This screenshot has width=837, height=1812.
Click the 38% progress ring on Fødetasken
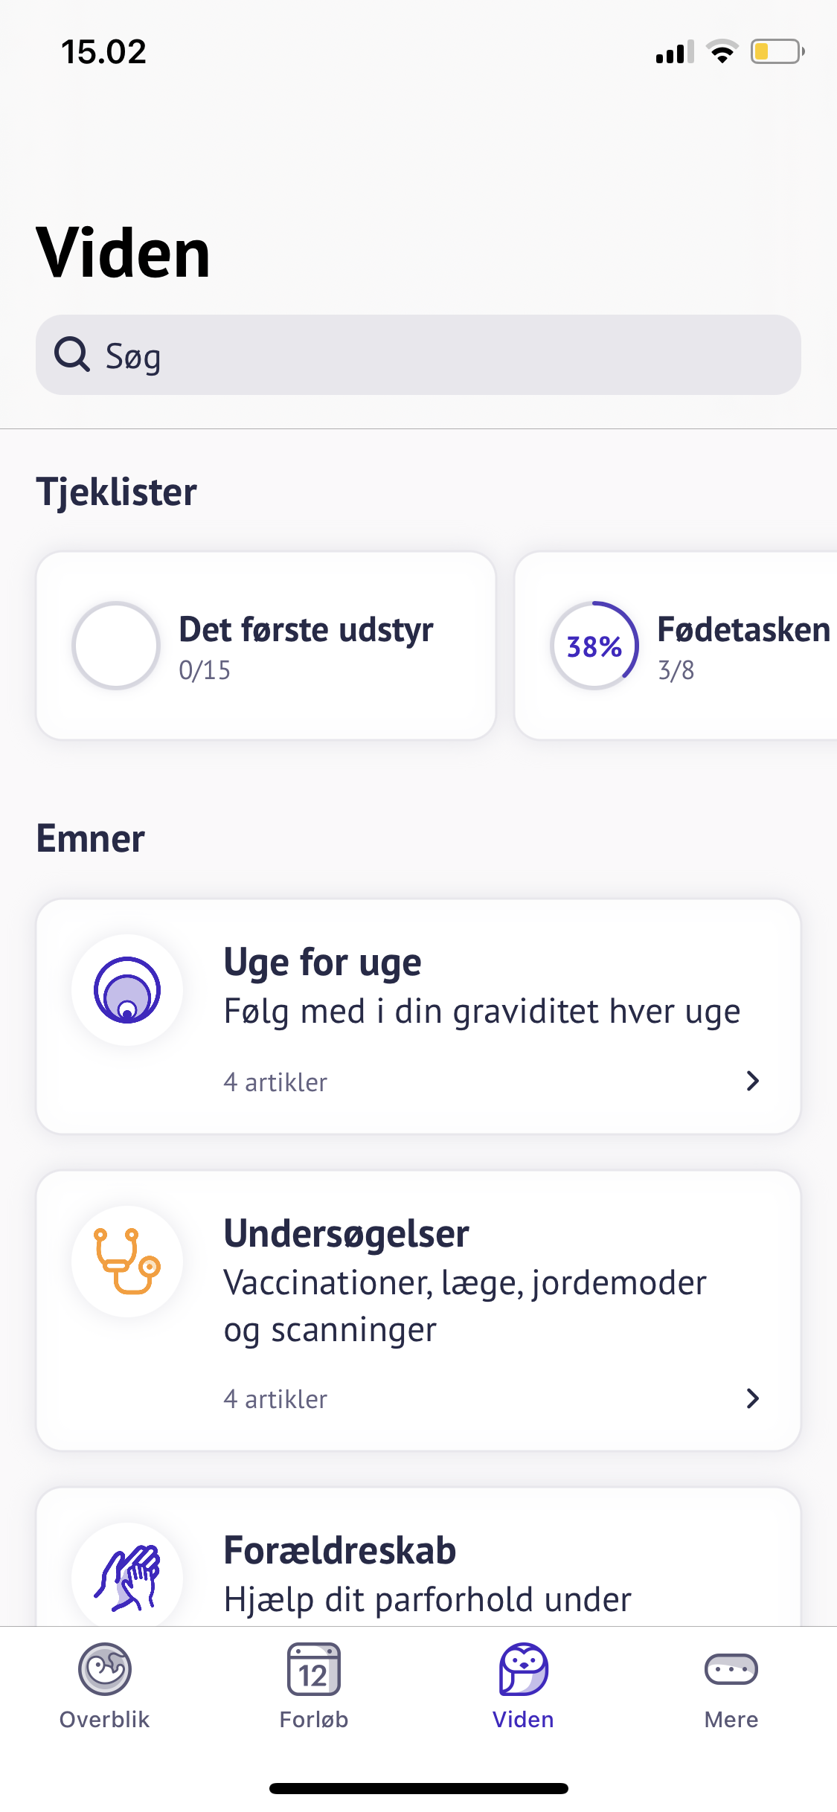coord(594,646)
